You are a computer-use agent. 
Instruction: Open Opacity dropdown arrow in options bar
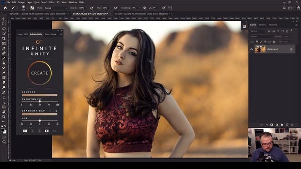87,8
